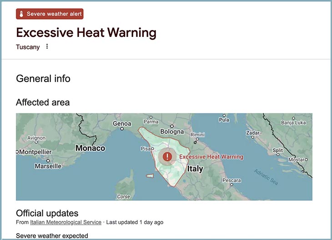Click the red Excessive Heat Warning map label
Image resolution: width=332 pixels, height=240 pixels.
tap(211, 157)
